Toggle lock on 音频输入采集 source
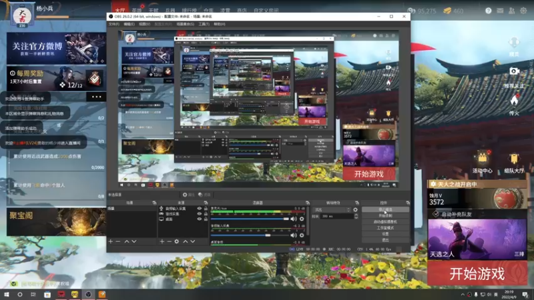Image resolution: width=534 pixels, height=300 pixels. [206, 209]
